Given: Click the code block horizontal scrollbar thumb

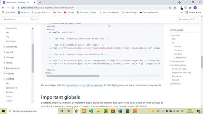Looking at the screenshot, I should (73, 76).
